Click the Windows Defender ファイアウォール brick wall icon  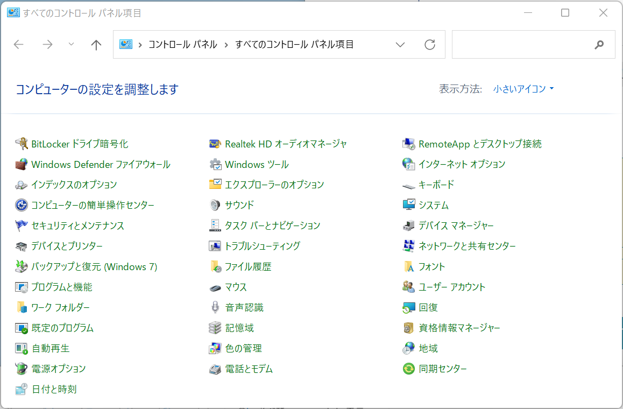pos(21,164)
